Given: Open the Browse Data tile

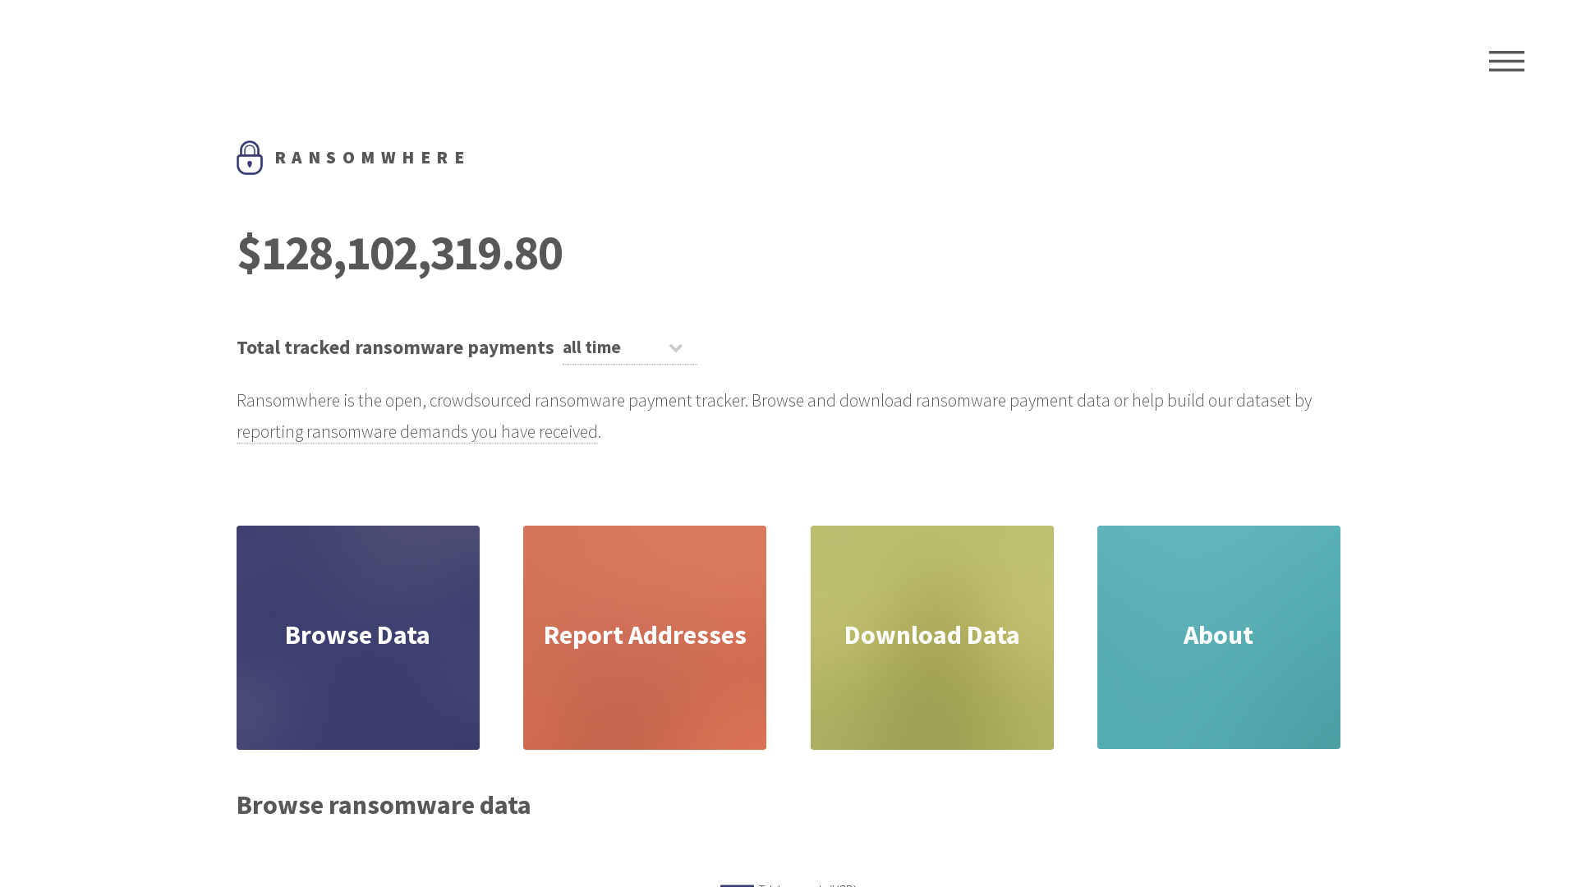Looking at the screenshot, I should (358, 637).
